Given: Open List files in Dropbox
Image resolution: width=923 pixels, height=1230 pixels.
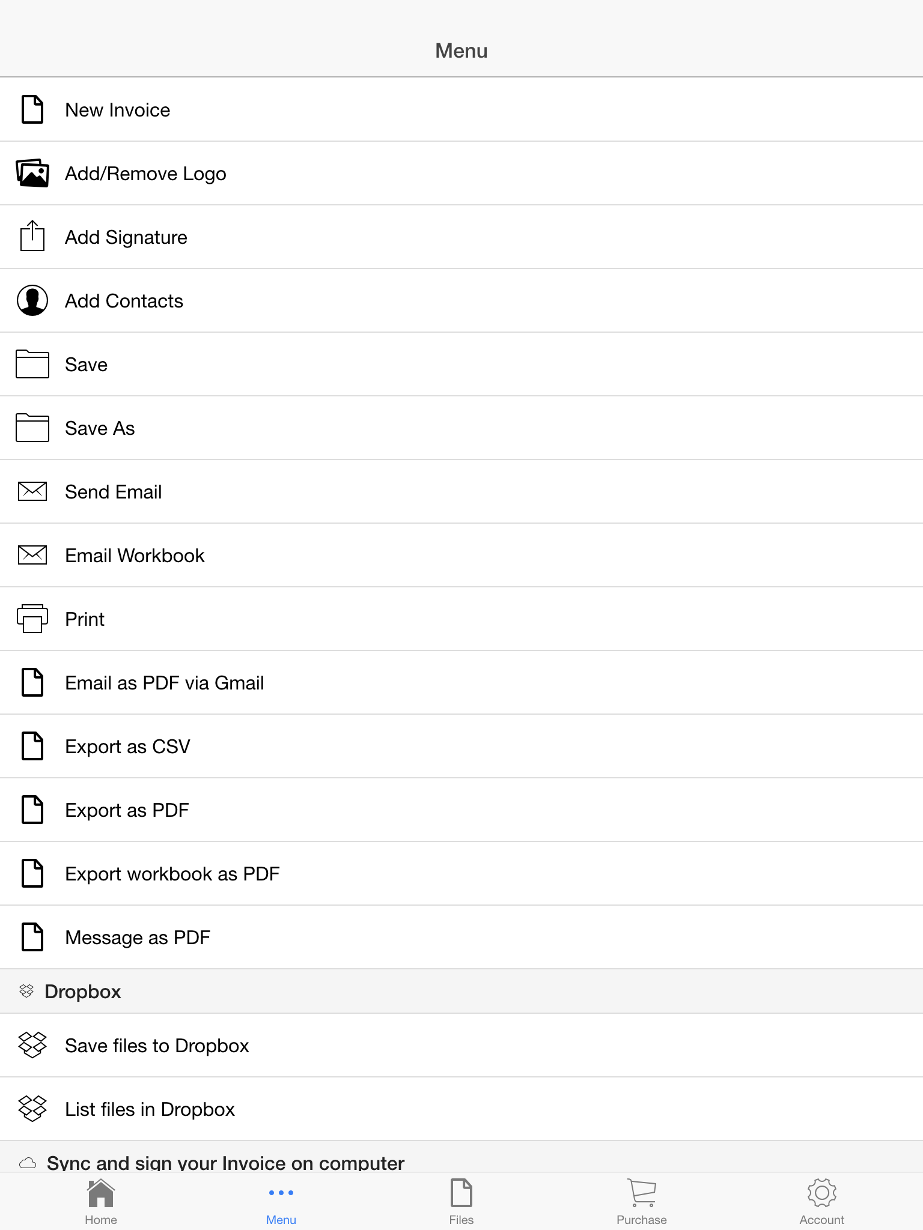Looking at the screenshot, I should coord(461,1109).
